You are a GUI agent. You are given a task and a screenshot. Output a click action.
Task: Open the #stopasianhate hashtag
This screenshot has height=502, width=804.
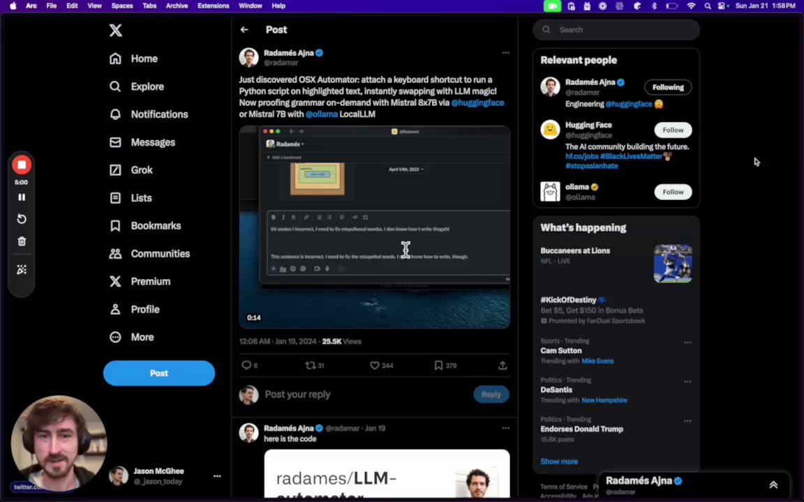tap(591, 166)
